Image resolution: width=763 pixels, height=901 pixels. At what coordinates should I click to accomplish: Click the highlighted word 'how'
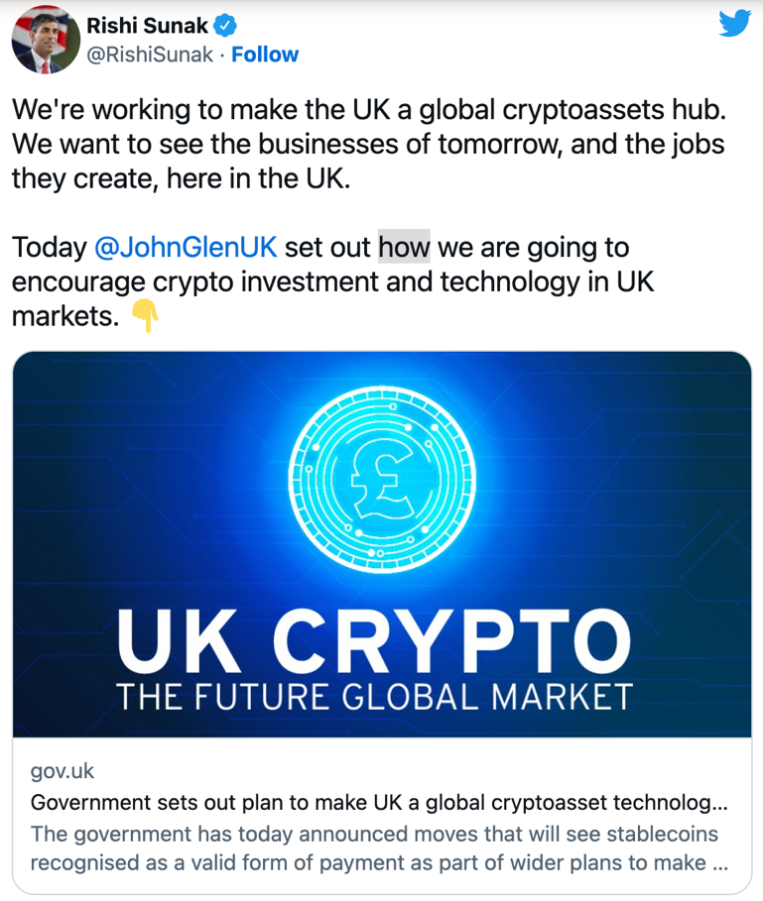[x=404, y=247]
